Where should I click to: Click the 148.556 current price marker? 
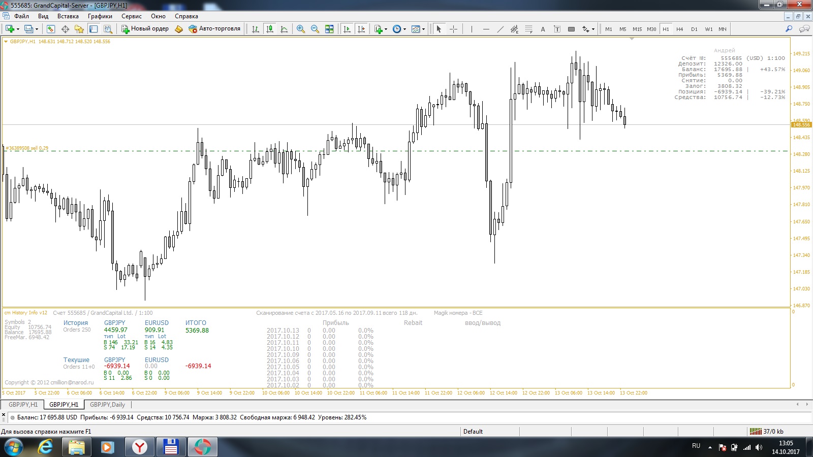pos(801,124)
